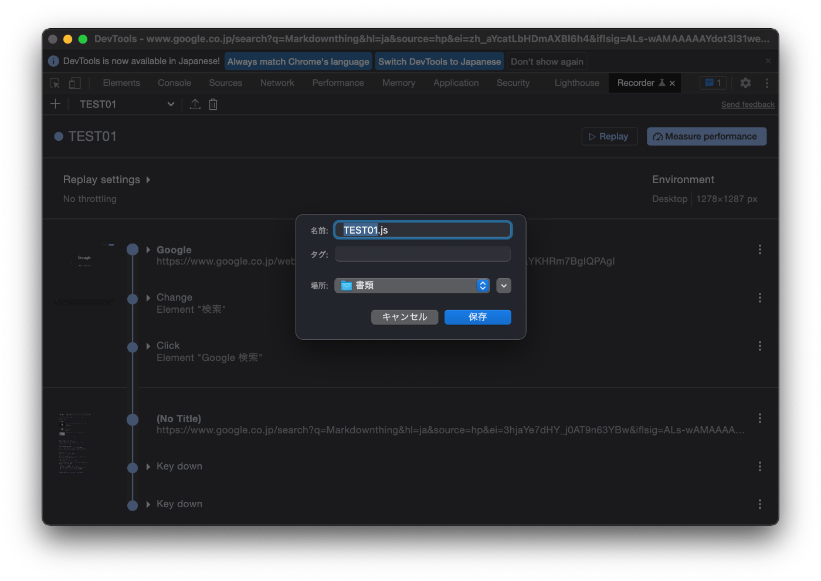This screenshot has width=821, height=581.
Task: Click the TEST01 recording title heading
Action: pyautogui.click(x=92, y=136)
